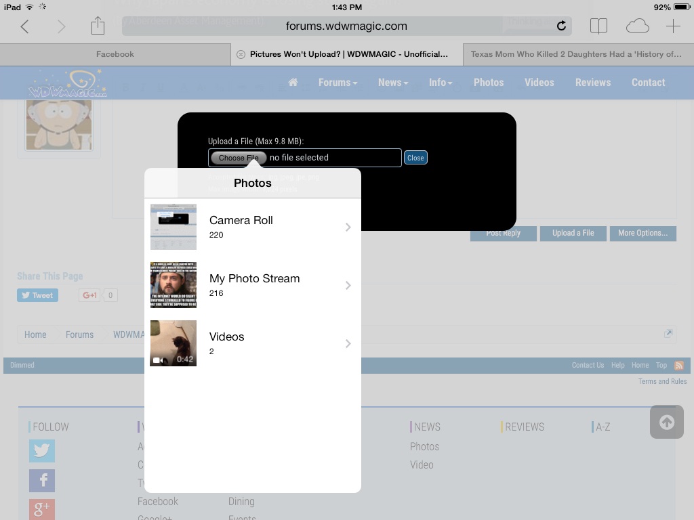Switch to the Facebook tab
The height and width of the screenshot is (520, 694).
(115, 54)
